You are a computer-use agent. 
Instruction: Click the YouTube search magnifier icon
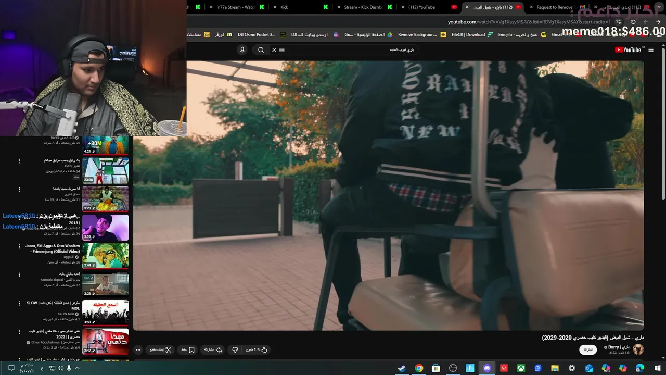coord(261,50)
